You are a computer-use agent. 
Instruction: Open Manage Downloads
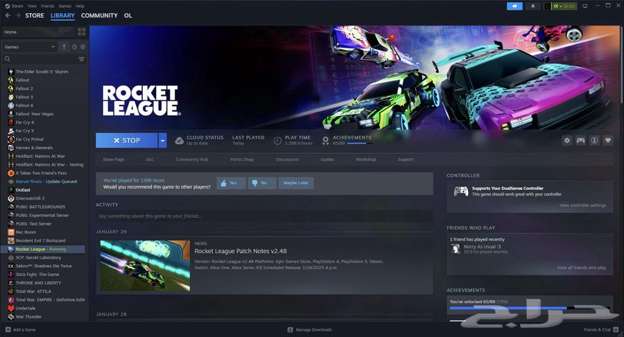[310, 330]
